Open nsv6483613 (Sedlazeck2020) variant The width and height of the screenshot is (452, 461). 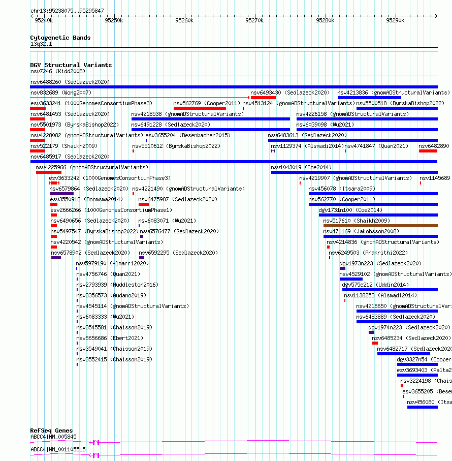pos(307,135)
